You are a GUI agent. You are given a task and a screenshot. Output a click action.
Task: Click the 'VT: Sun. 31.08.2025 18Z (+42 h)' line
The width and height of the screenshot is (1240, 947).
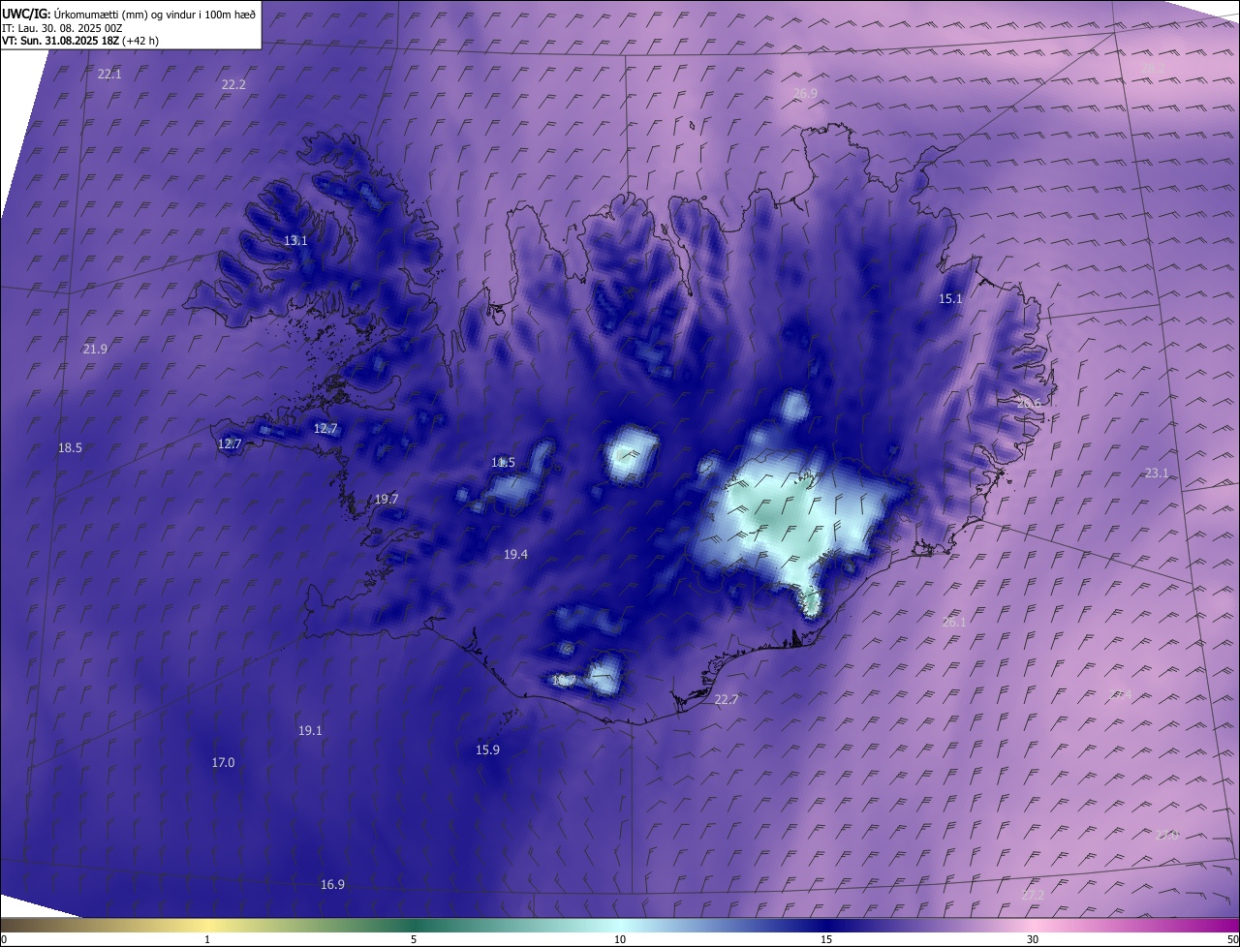(x=80, y=41)
